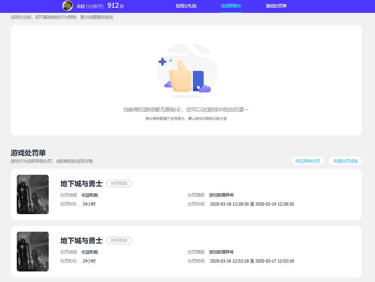Click the user avatar icon in the top bar

(67, 5)
